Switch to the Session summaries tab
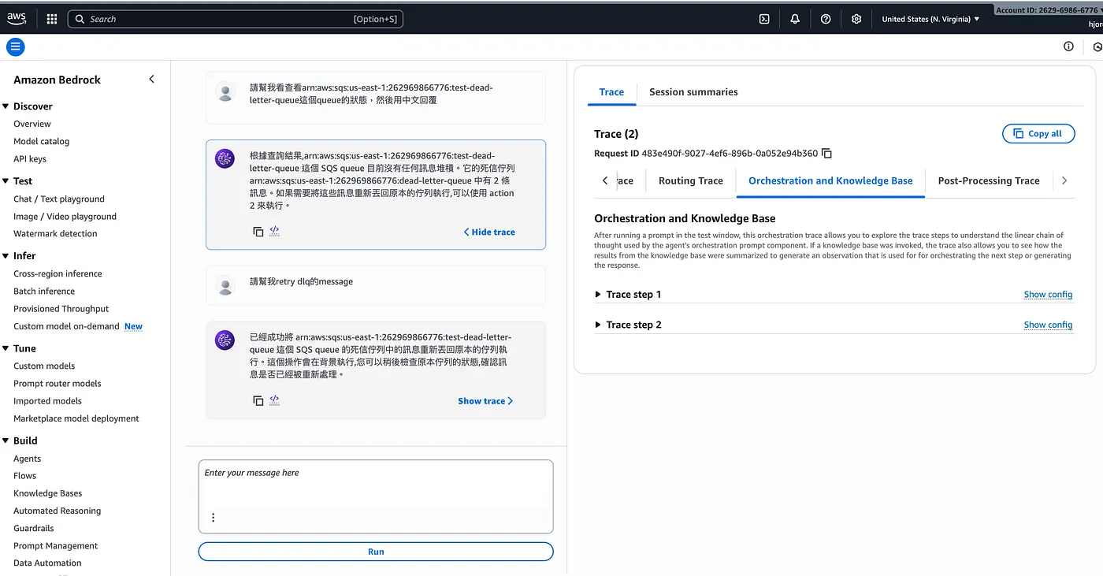Screen dimensions: 1103x576 click(x=693, y=92)
